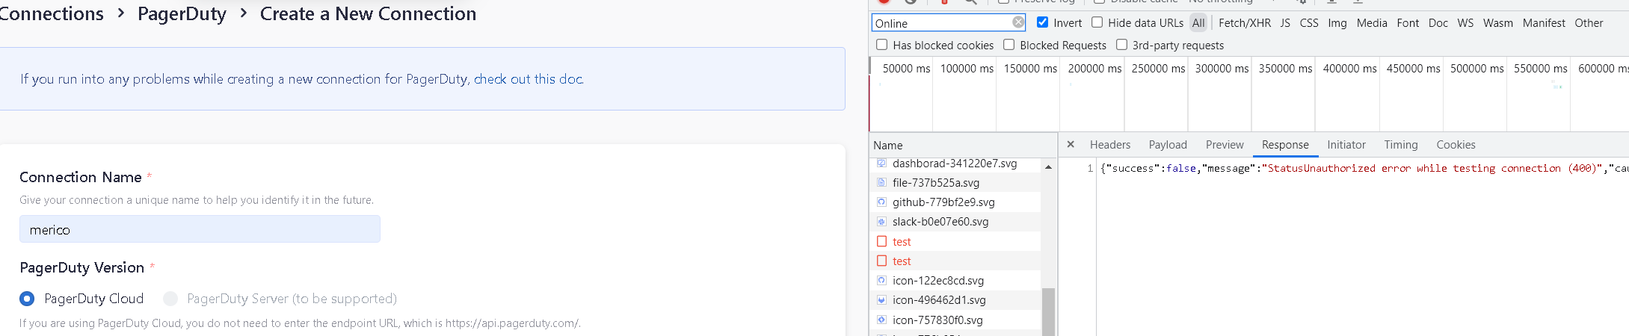Select the slack-b0e07e60.svg request name
Screen dimensions: 1629x336
[940, 221]
